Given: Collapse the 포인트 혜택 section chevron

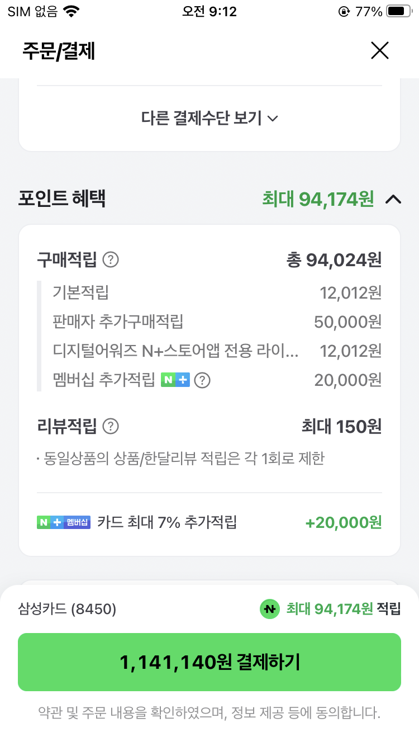Looking at the screenshot, I should tap(394, 199).
